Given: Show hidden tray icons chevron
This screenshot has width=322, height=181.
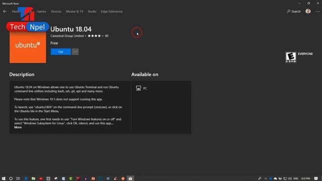Looking at the screenshot, I should [266, 178].
